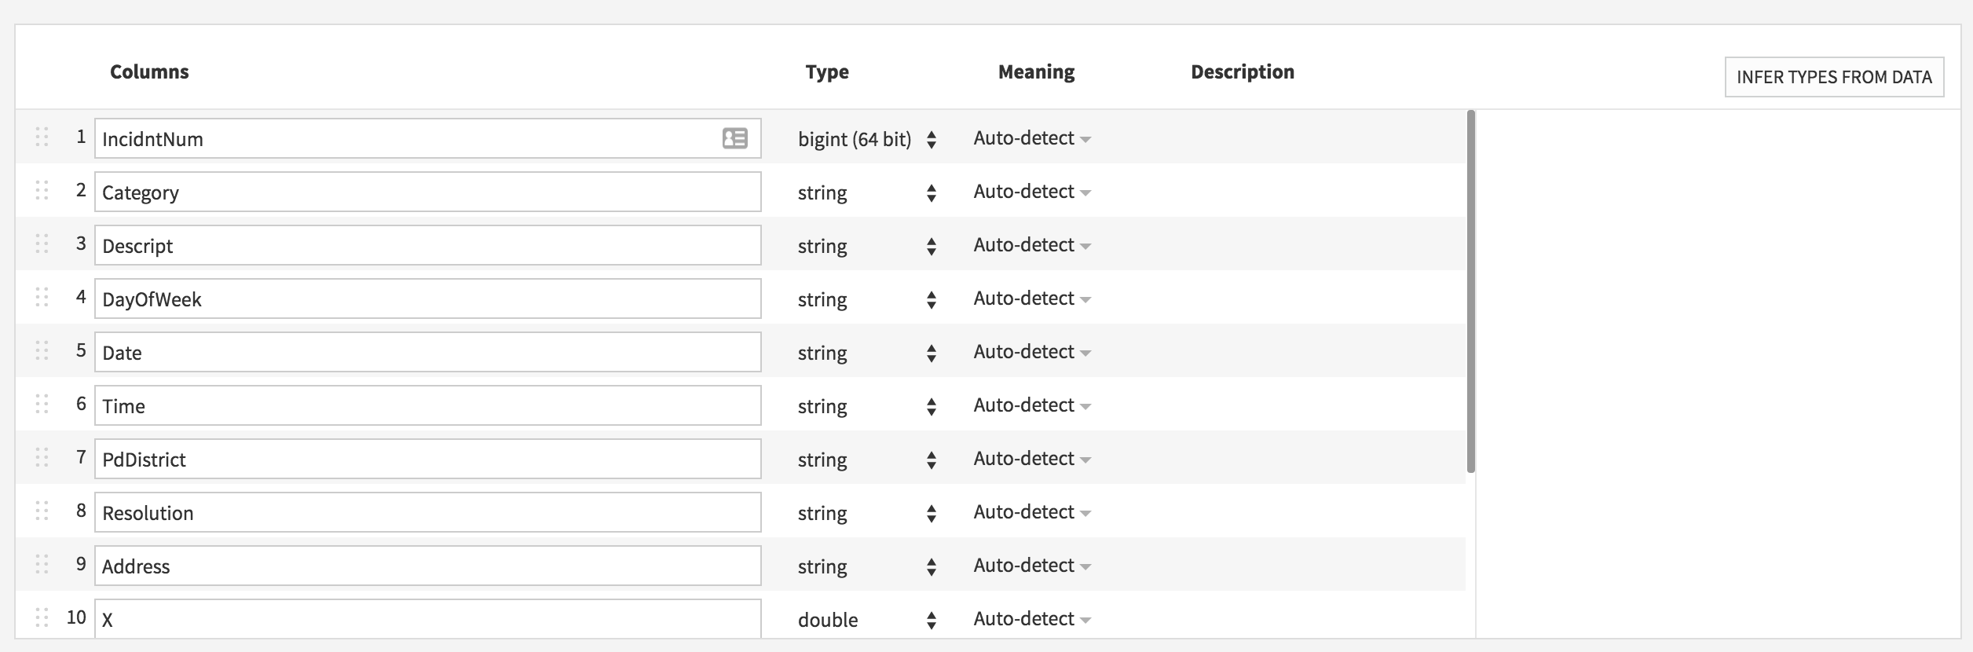The width and height of the screenshot is (1973, 652).
Task: Change the Category column type from string
Action: tap(868, 192)
